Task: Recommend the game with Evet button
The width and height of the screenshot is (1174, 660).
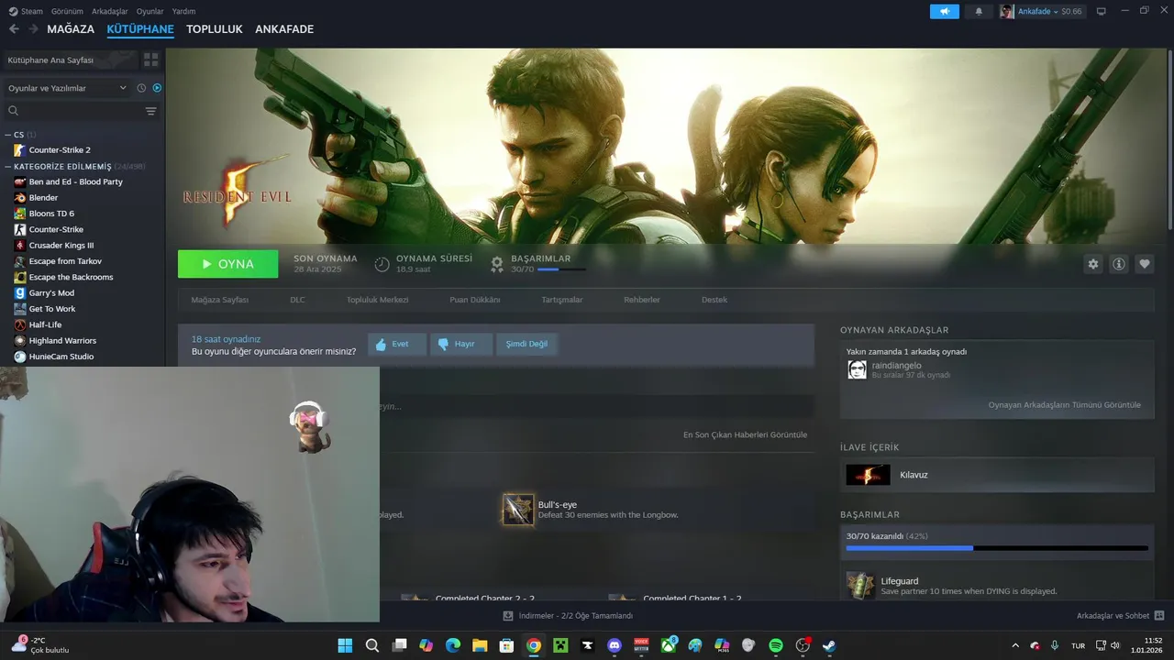Action: click(397, 344)
